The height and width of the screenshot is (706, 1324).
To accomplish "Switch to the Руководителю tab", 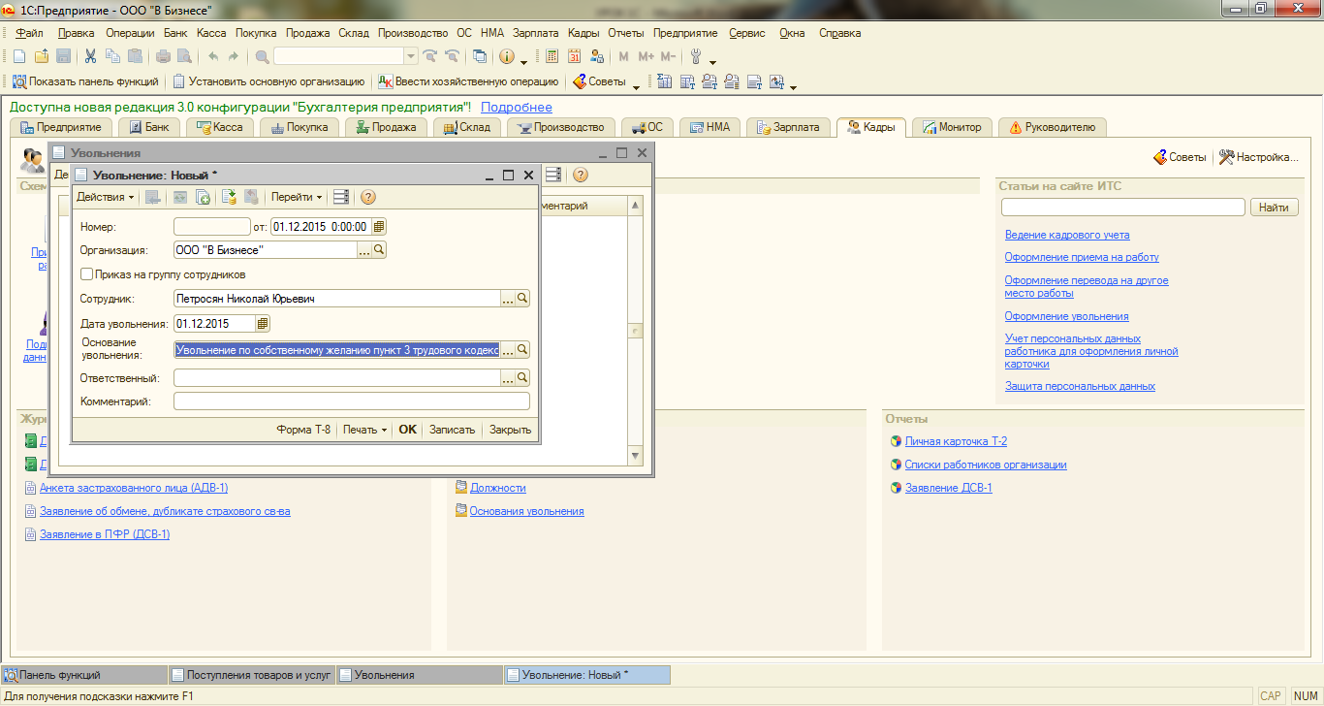I will [1052, 127].
